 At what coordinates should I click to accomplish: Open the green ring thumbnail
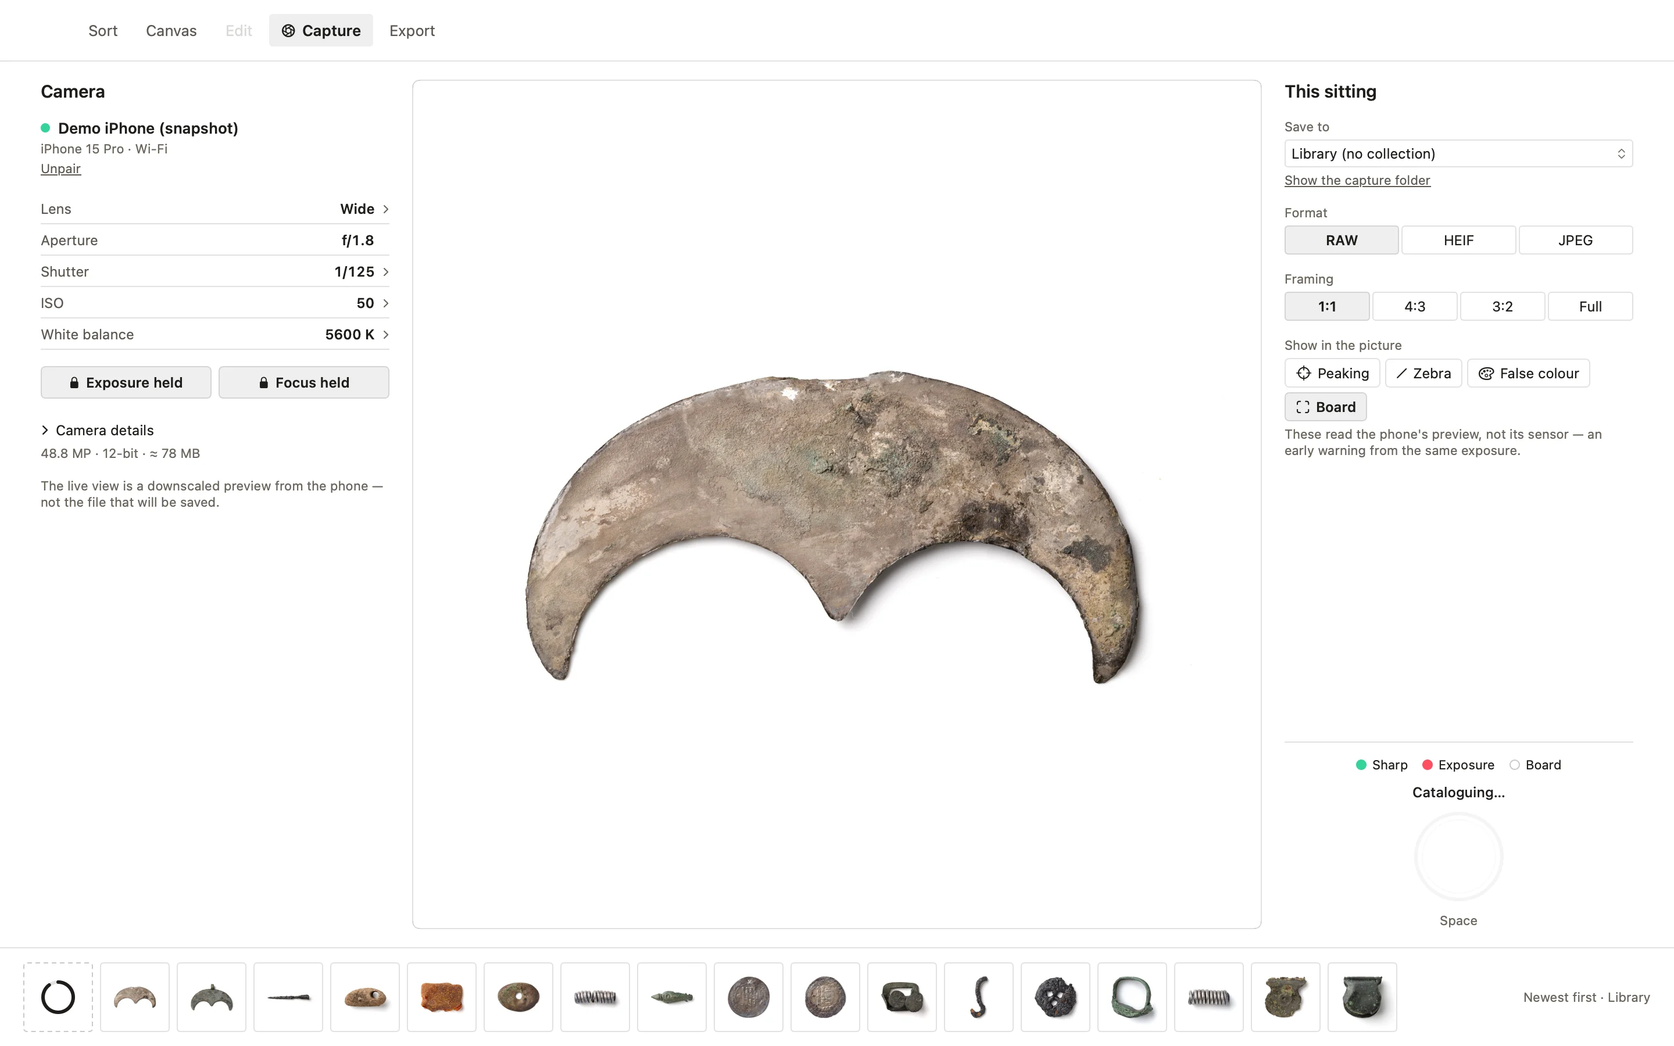tap(1132, 997)
